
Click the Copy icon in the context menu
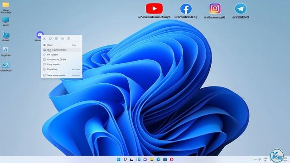click(x=50, y=38)
